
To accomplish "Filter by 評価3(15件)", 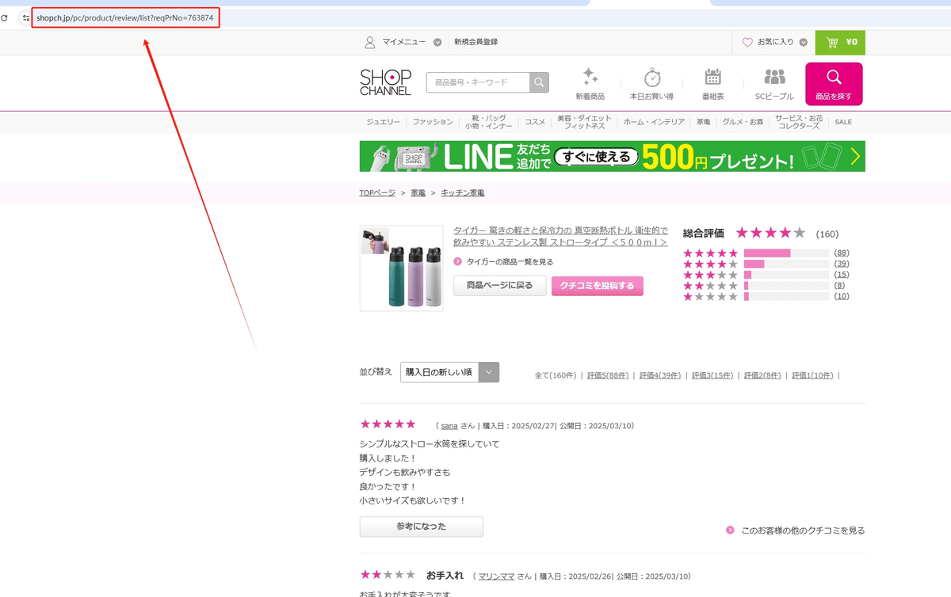I will pyautogui.click(x=712, y=375).
